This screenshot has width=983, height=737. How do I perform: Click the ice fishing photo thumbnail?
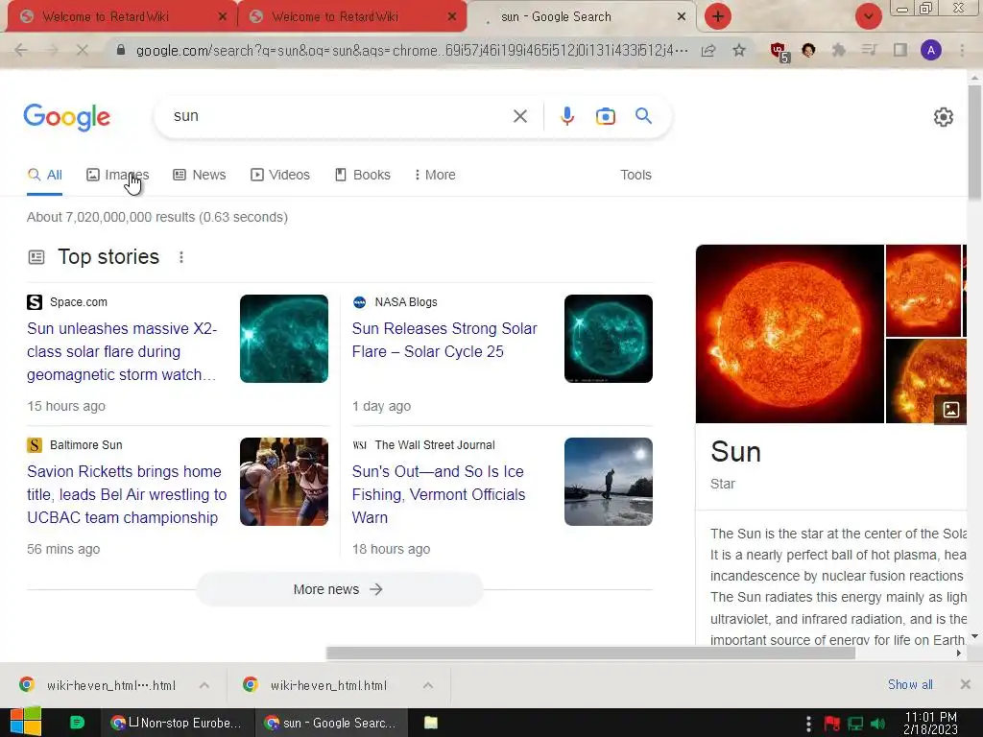tap(608, 482)
